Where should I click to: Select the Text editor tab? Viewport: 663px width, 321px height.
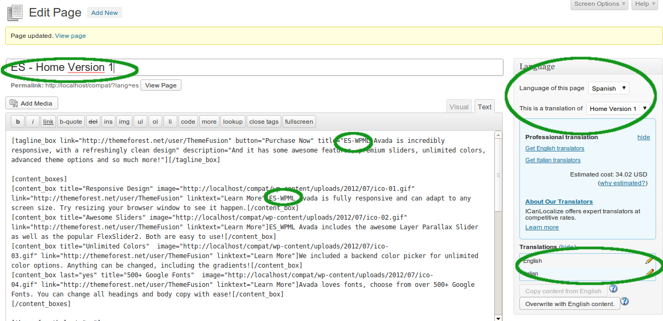click(x=484, y=106)
